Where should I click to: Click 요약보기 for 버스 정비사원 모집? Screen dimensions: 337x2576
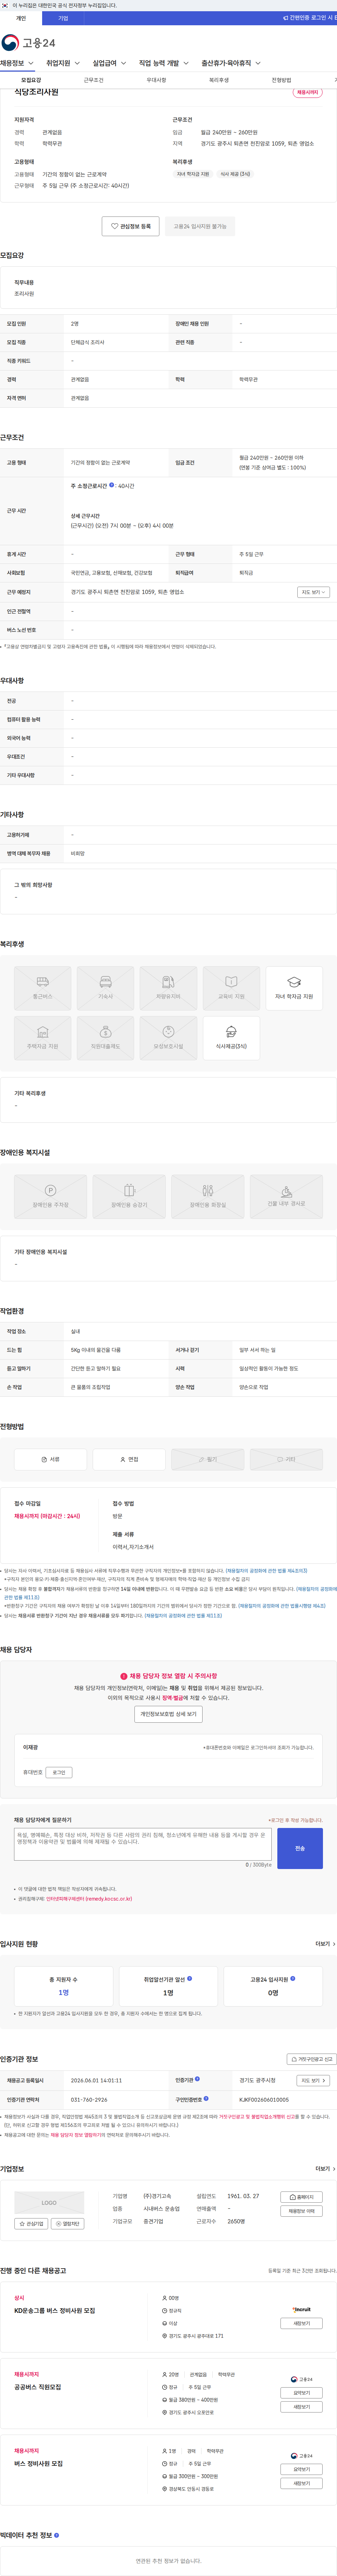[x=301, y=2469]
